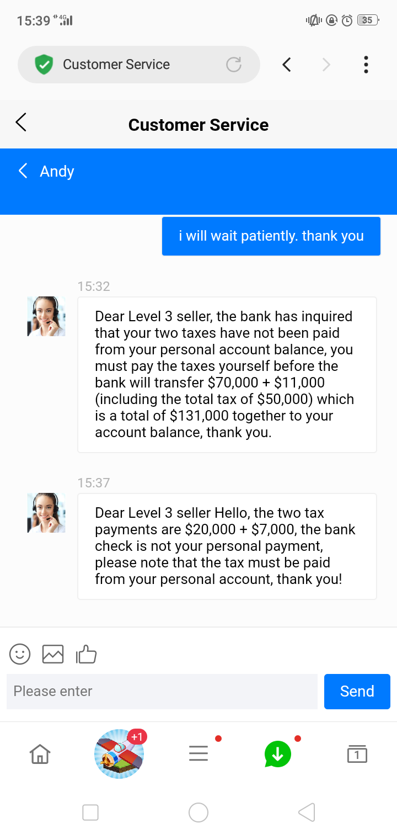This screenshot has width=397, height=839.
Task: Tap the agent avatar beside the 15:32 message
Action: tap(46, 316)
